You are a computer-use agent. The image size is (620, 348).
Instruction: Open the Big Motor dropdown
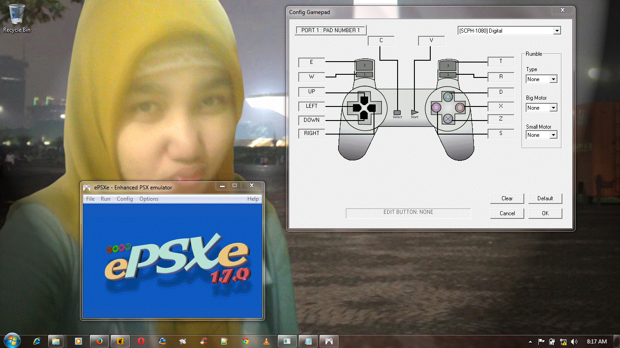pyautogui.click(x=541, y=108)
